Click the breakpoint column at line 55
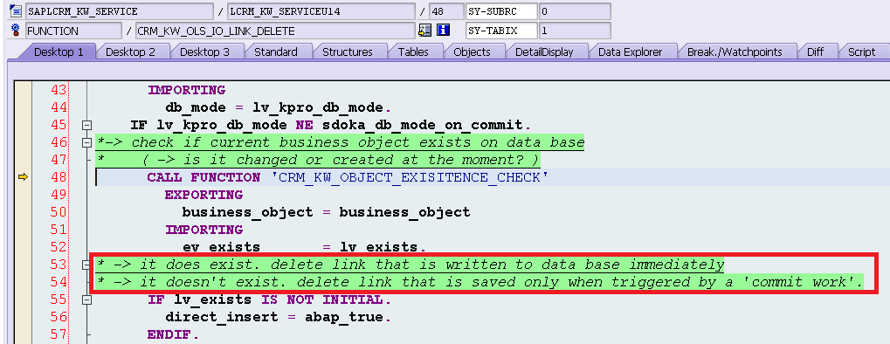 tap(23, 299)
